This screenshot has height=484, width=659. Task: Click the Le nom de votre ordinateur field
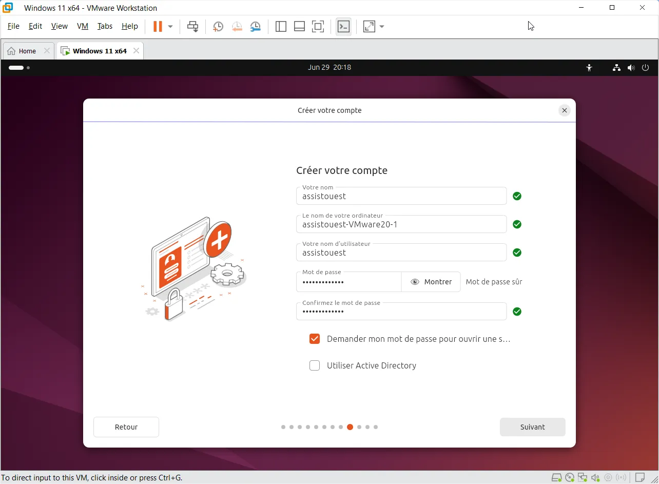(401, 224)
